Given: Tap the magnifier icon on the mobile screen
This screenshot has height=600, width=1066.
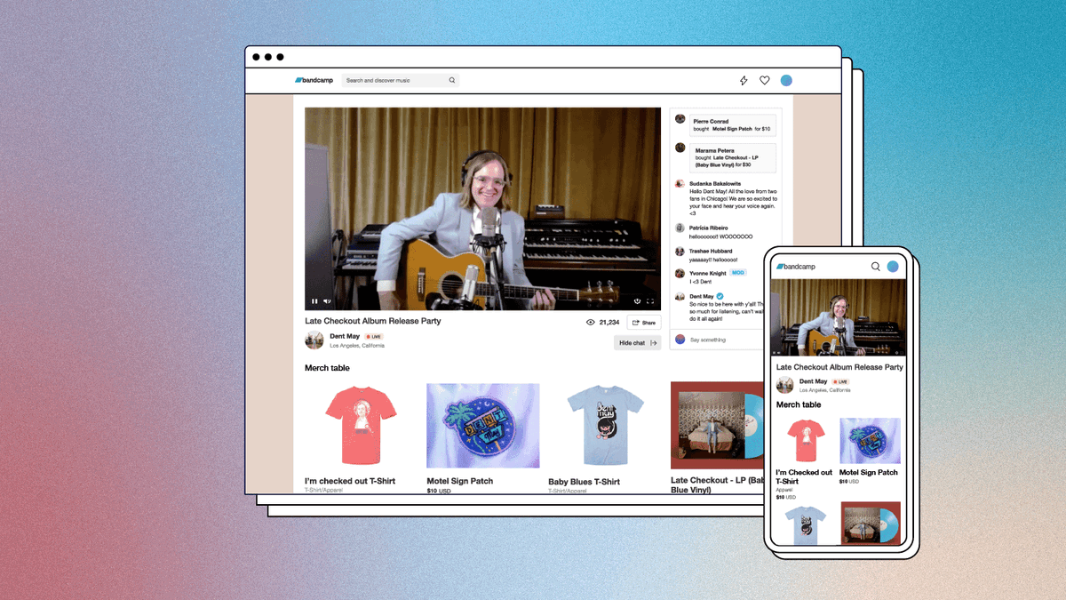Looking at the screenshot, I should [x=876, y=266].
